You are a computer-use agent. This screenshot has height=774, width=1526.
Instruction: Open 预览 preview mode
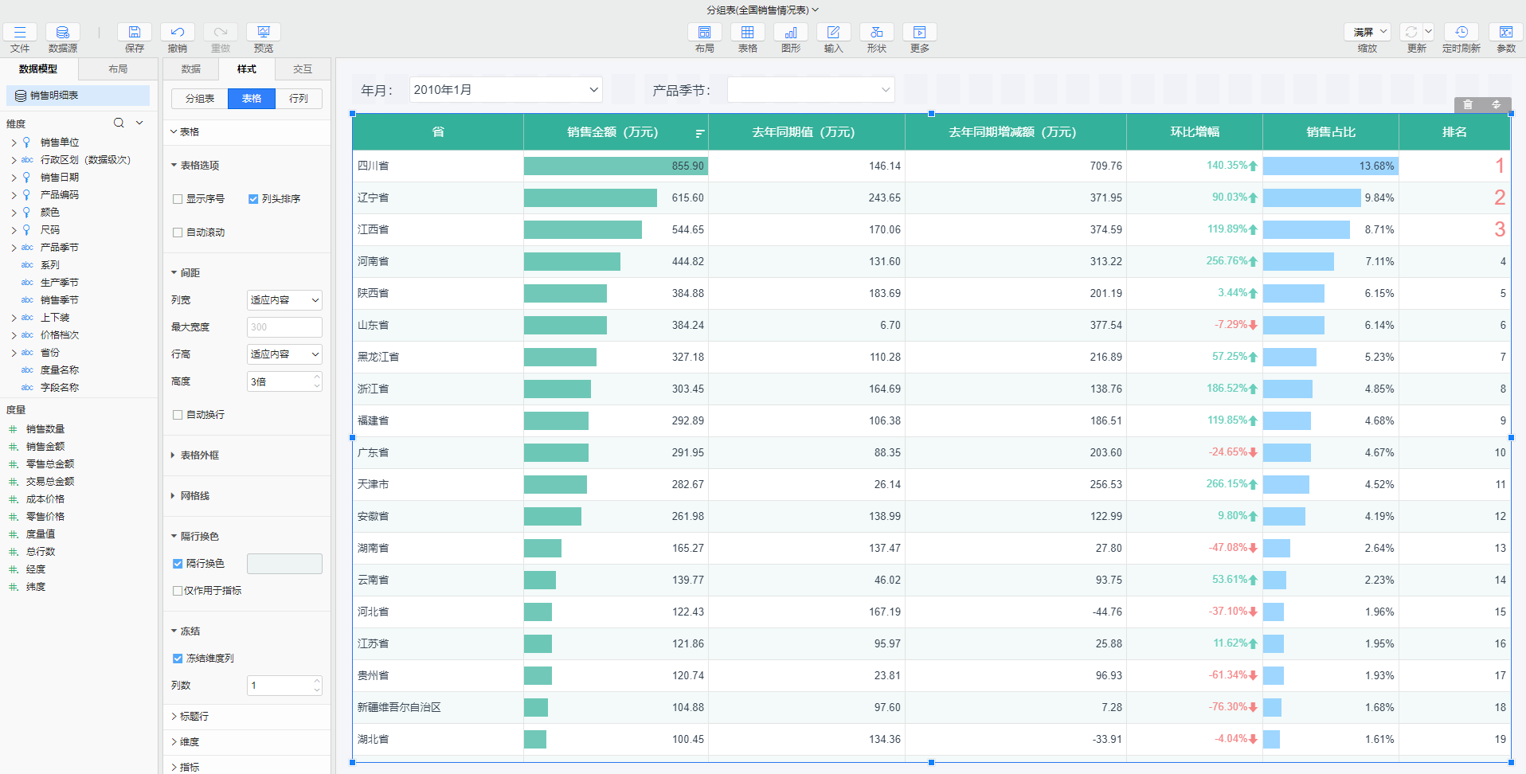tap(264, 32)
